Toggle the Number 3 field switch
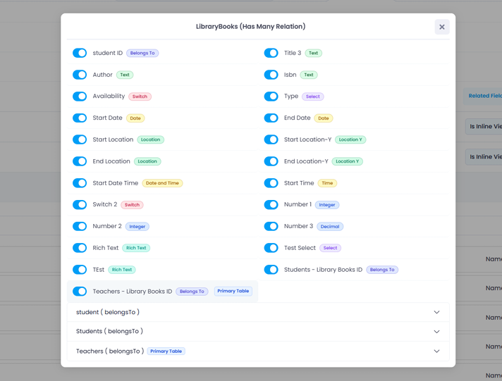The width and height of the screenshot is (502, 381). (x=271, y=226)
